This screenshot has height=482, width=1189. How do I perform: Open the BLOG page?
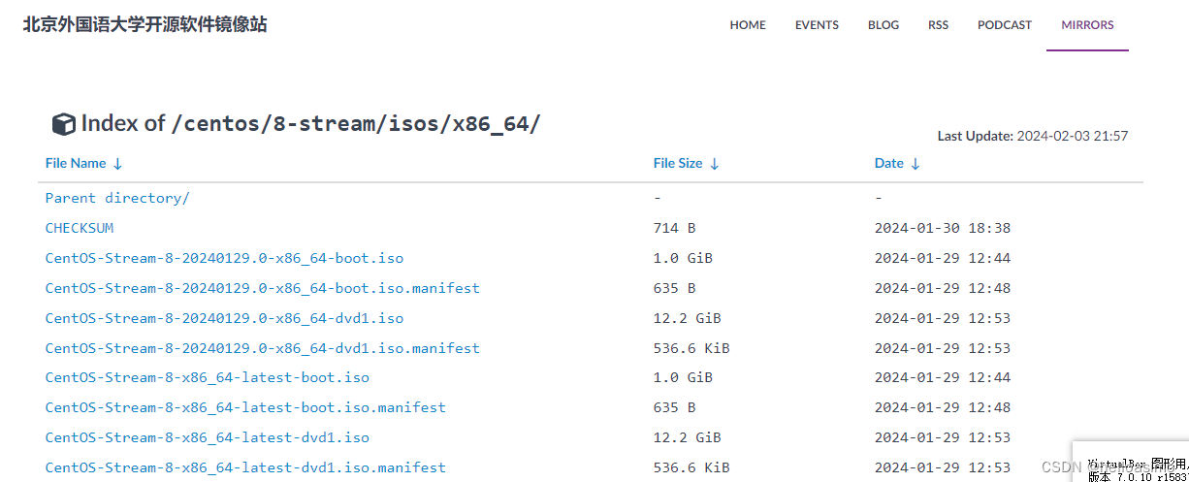[x=884, y=25]
